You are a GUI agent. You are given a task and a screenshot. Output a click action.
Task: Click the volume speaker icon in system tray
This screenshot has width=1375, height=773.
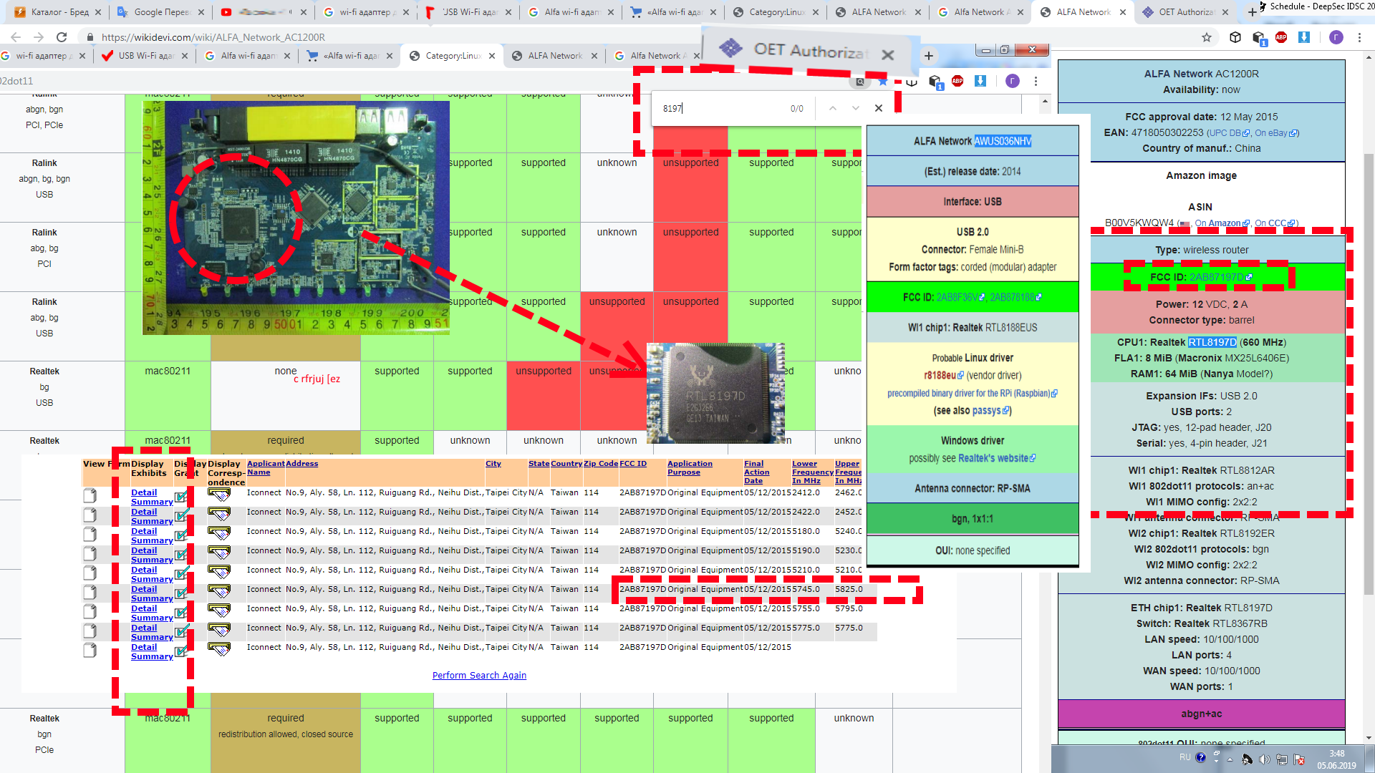pos(1264,759)
